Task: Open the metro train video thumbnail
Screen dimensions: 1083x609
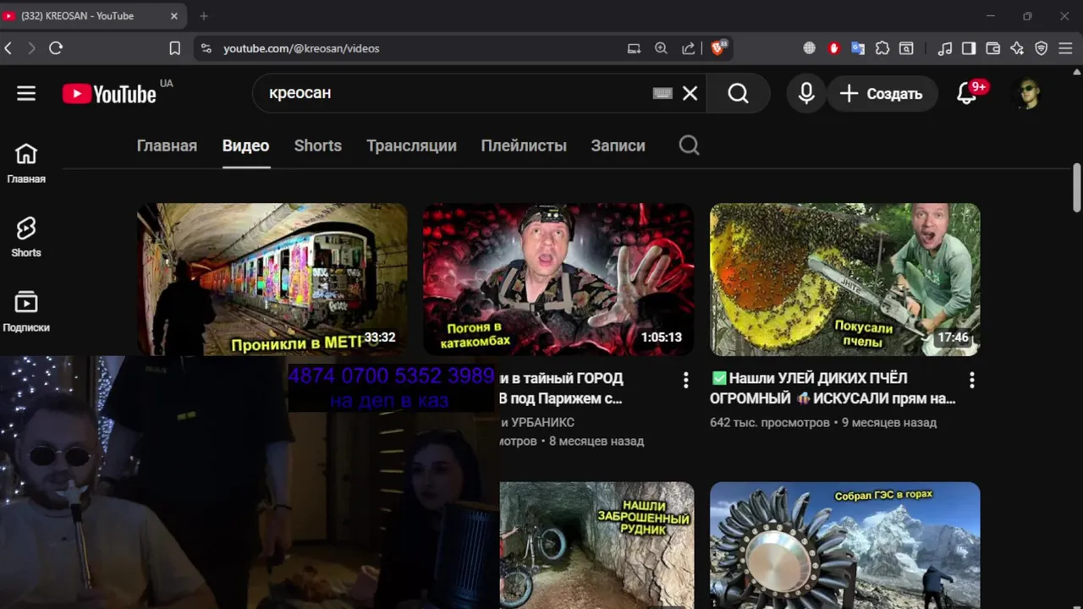Action: (x=272, y=279)
